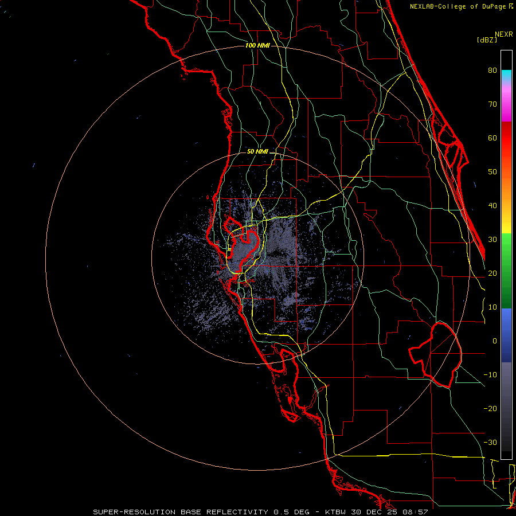Pick the orange band of the color scale

[506, 187]
